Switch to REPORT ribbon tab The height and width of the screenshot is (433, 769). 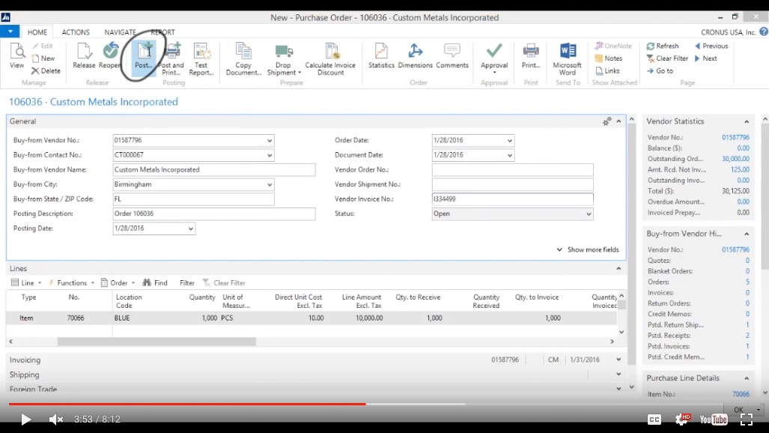pyautogui.click(x=162, y=32)
